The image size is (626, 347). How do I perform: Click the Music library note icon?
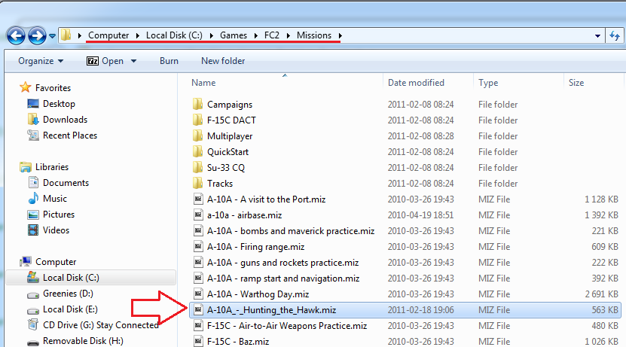click(x=33, y=198)
